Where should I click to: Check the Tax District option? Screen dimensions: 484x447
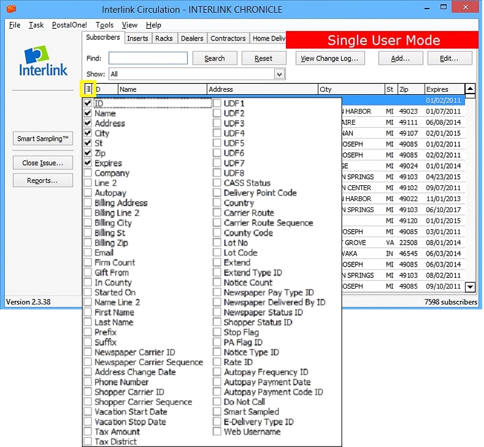point(87,441)
